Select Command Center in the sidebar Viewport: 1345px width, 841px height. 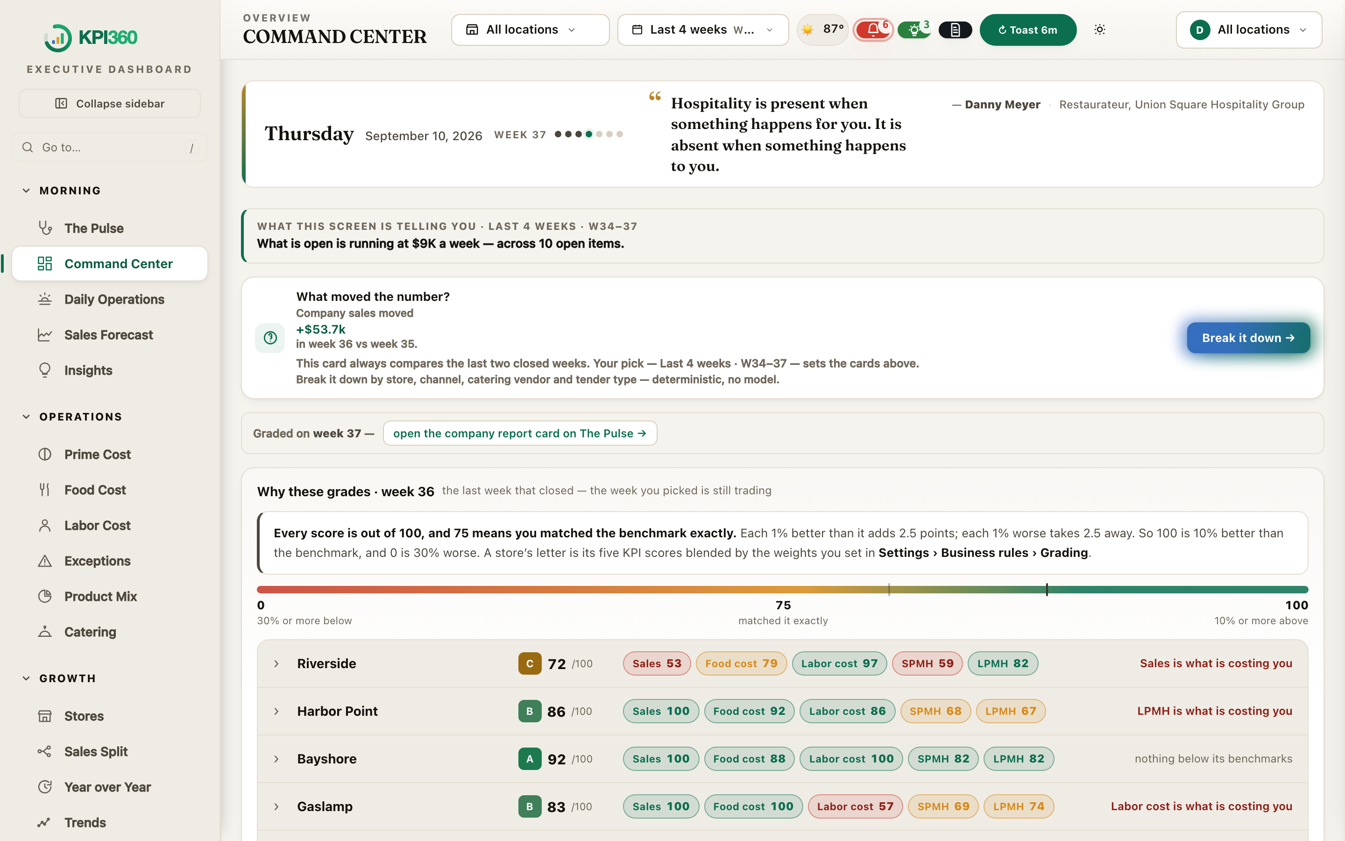pos(109,264)
